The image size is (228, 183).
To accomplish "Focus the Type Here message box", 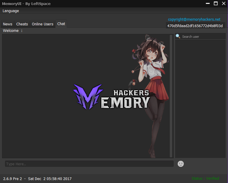I will click(x=89, y=164).
